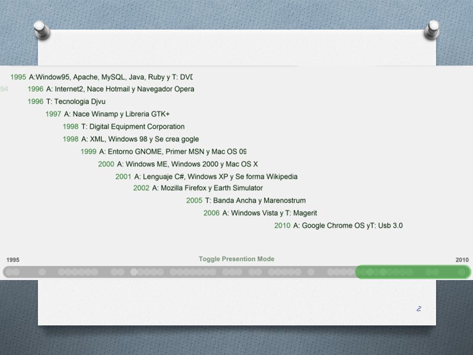Select the green timeline range slider

(x=413, y=272)
